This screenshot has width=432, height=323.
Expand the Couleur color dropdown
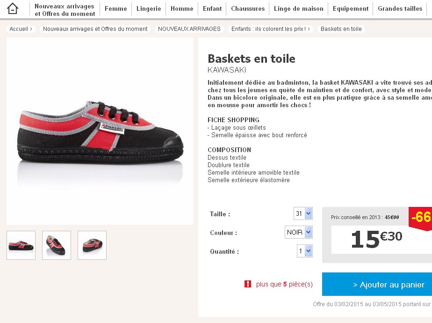(x=299, y=232)
